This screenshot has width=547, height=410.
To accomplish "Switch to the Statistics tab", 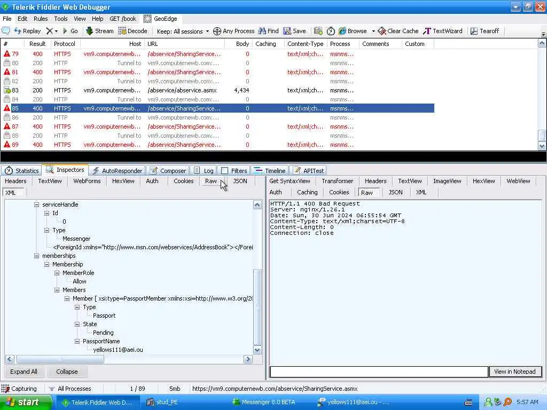I will pos(21,170).
